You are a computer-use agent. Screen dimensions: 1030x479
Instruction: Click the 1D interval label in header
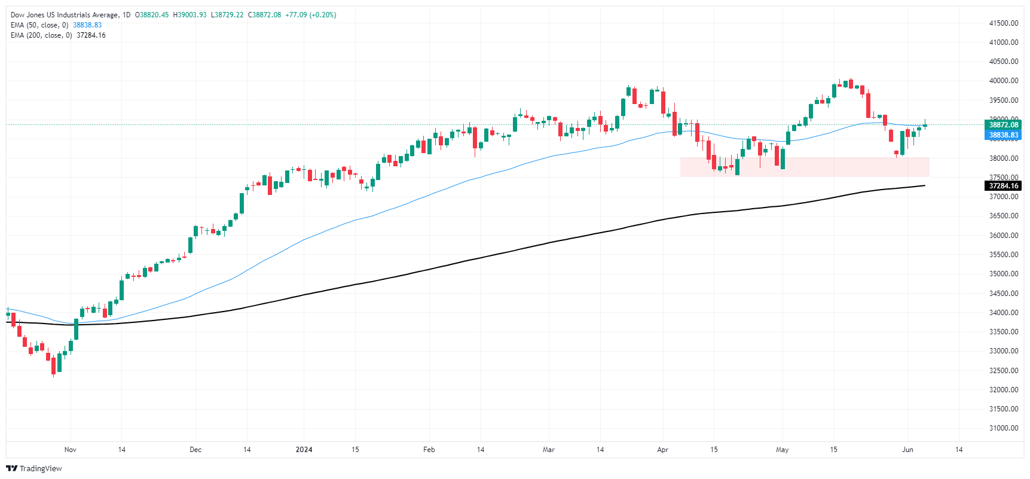126,15
